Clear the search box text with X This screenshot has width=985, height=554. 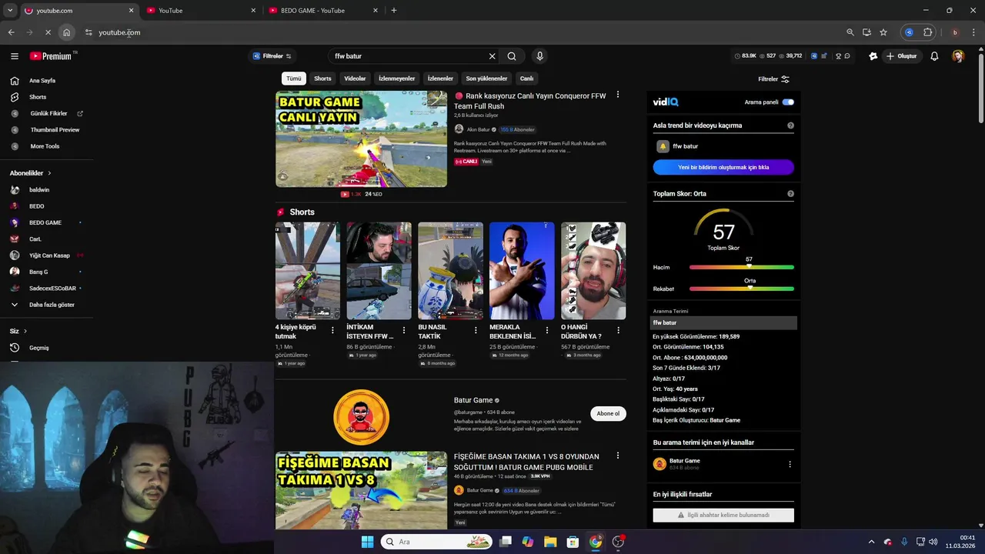[492, 56]
